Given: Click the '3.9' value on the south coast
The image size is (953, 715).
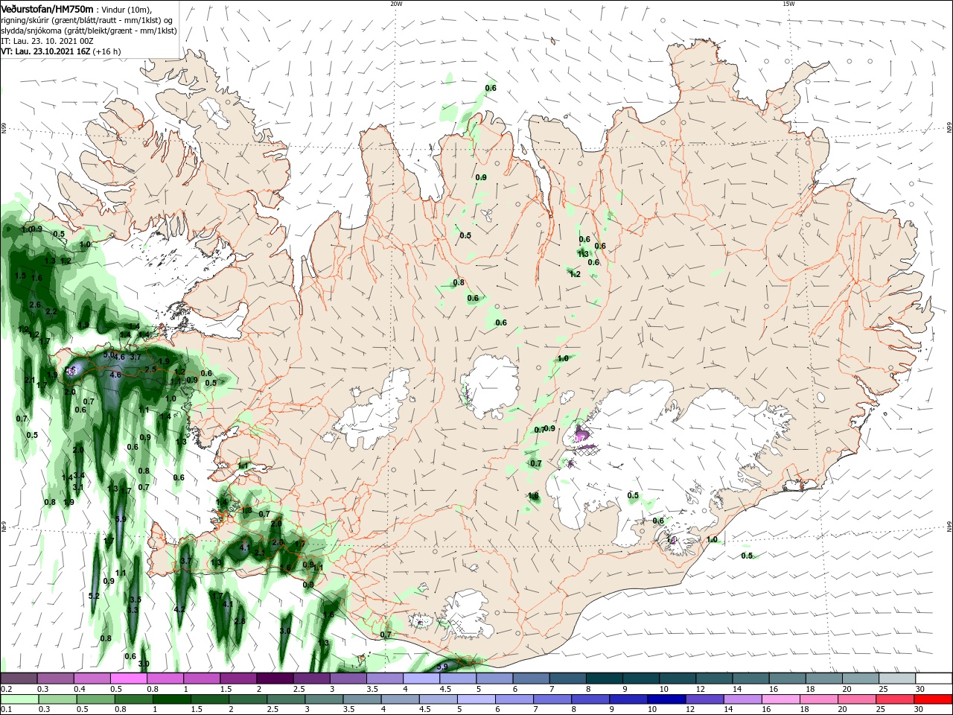Looking at the screenshot, I should click(442, 667).
